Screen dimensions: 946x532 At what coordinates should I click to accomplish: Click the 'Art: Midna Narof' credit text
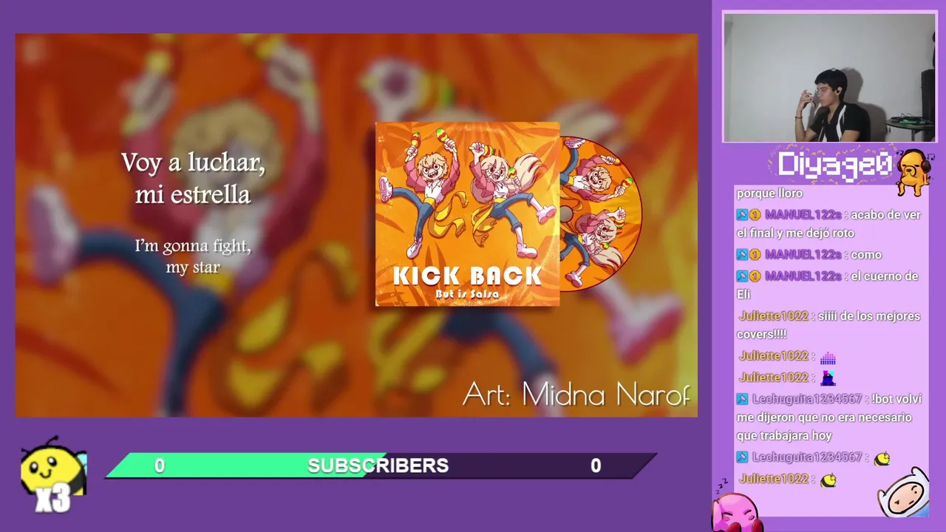coord(576,395)
